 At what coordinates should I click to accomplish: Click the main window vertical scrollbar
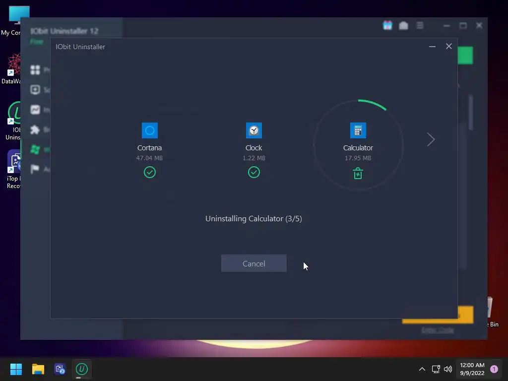(471, 113)
